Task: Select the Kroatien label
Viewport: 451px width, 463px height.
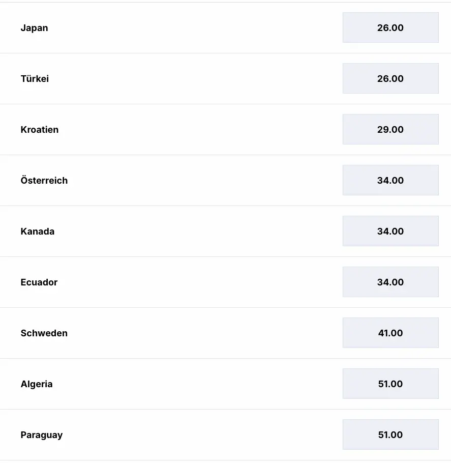Action: 39,130
